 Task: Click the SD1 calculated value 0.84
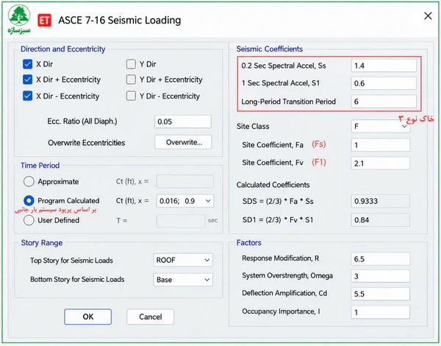381,220
